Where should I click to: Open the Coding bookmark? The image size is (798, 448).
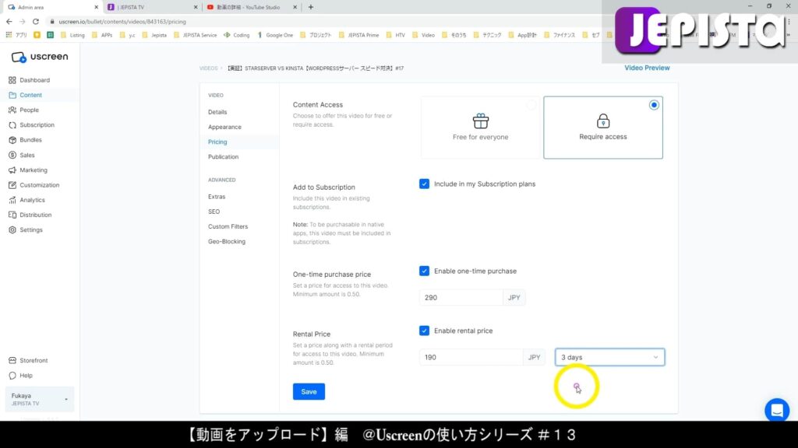pyautogui.click(x=237, y=35)
